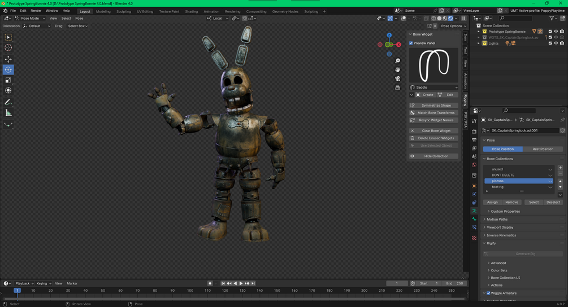This screenshot has height=307, width=568.
Task: Toggle exclude checkbox for Prototype SpringBonnie collection
Action: pos(550,32)
